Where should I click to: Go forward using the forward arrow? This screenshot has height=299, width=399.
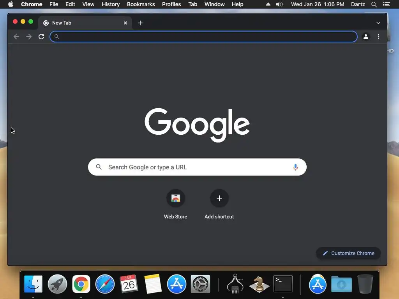[x=29, y=37]
